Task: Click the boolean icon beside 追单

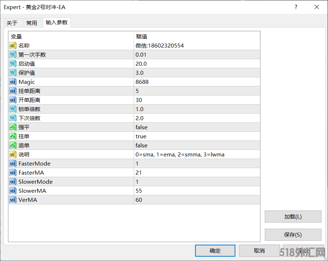Action: (13, 145)
